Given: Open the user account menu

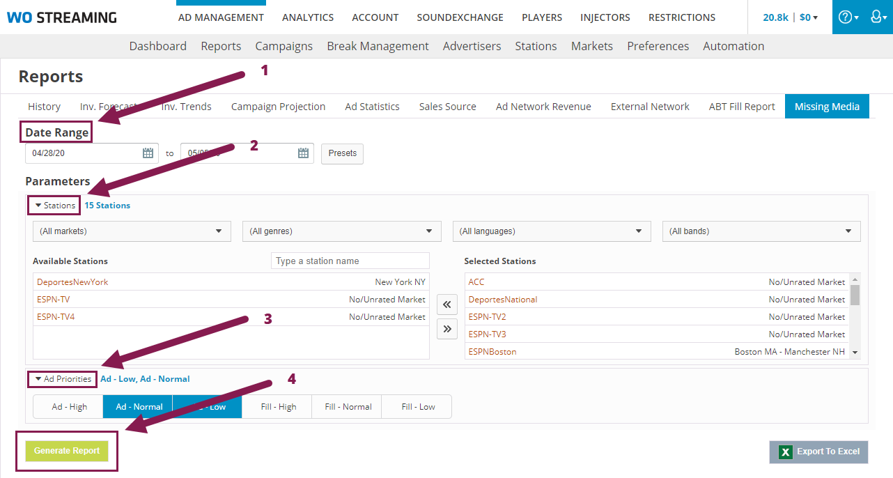Looking at the screenshot, I should pyautogui.click(x=876, y=16).
